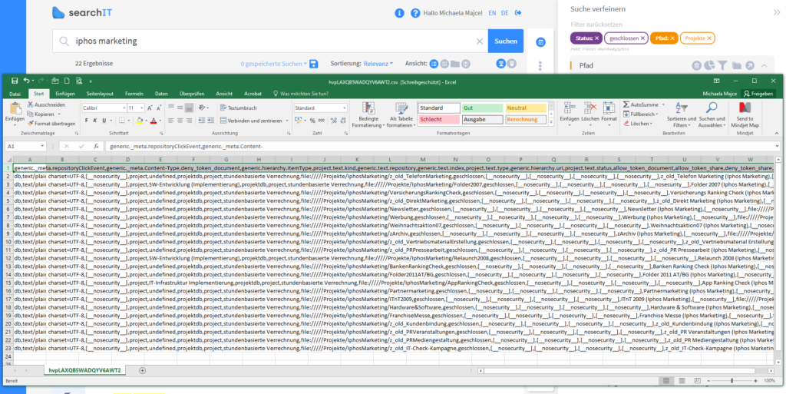Switch searchIT language to EN
786x394 pixels.
click(492, 13)
